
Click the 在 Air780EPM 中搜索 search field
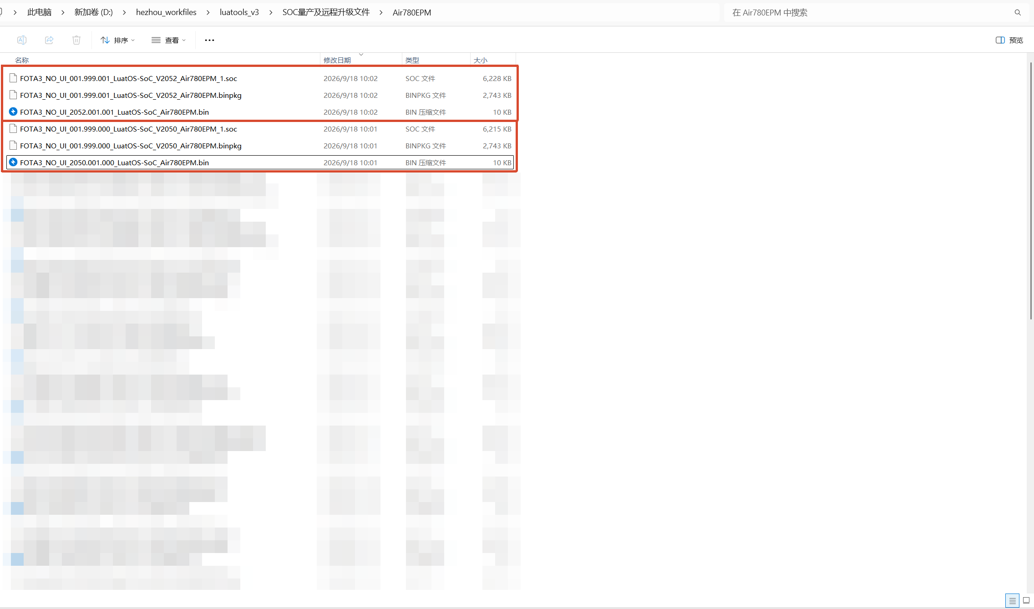click(869, 12)
